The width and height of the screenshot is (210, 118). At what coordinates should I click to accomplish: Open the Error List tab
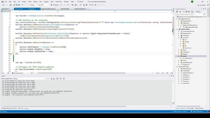pos(20,108)
